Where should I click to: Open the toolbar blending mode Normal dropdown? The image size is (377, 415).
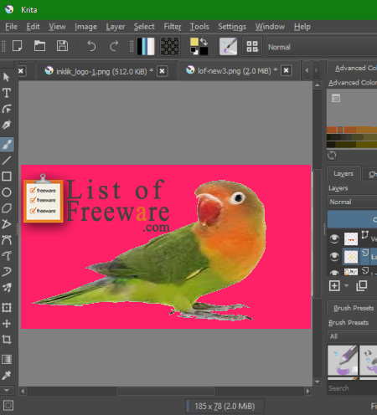[323, 47]
